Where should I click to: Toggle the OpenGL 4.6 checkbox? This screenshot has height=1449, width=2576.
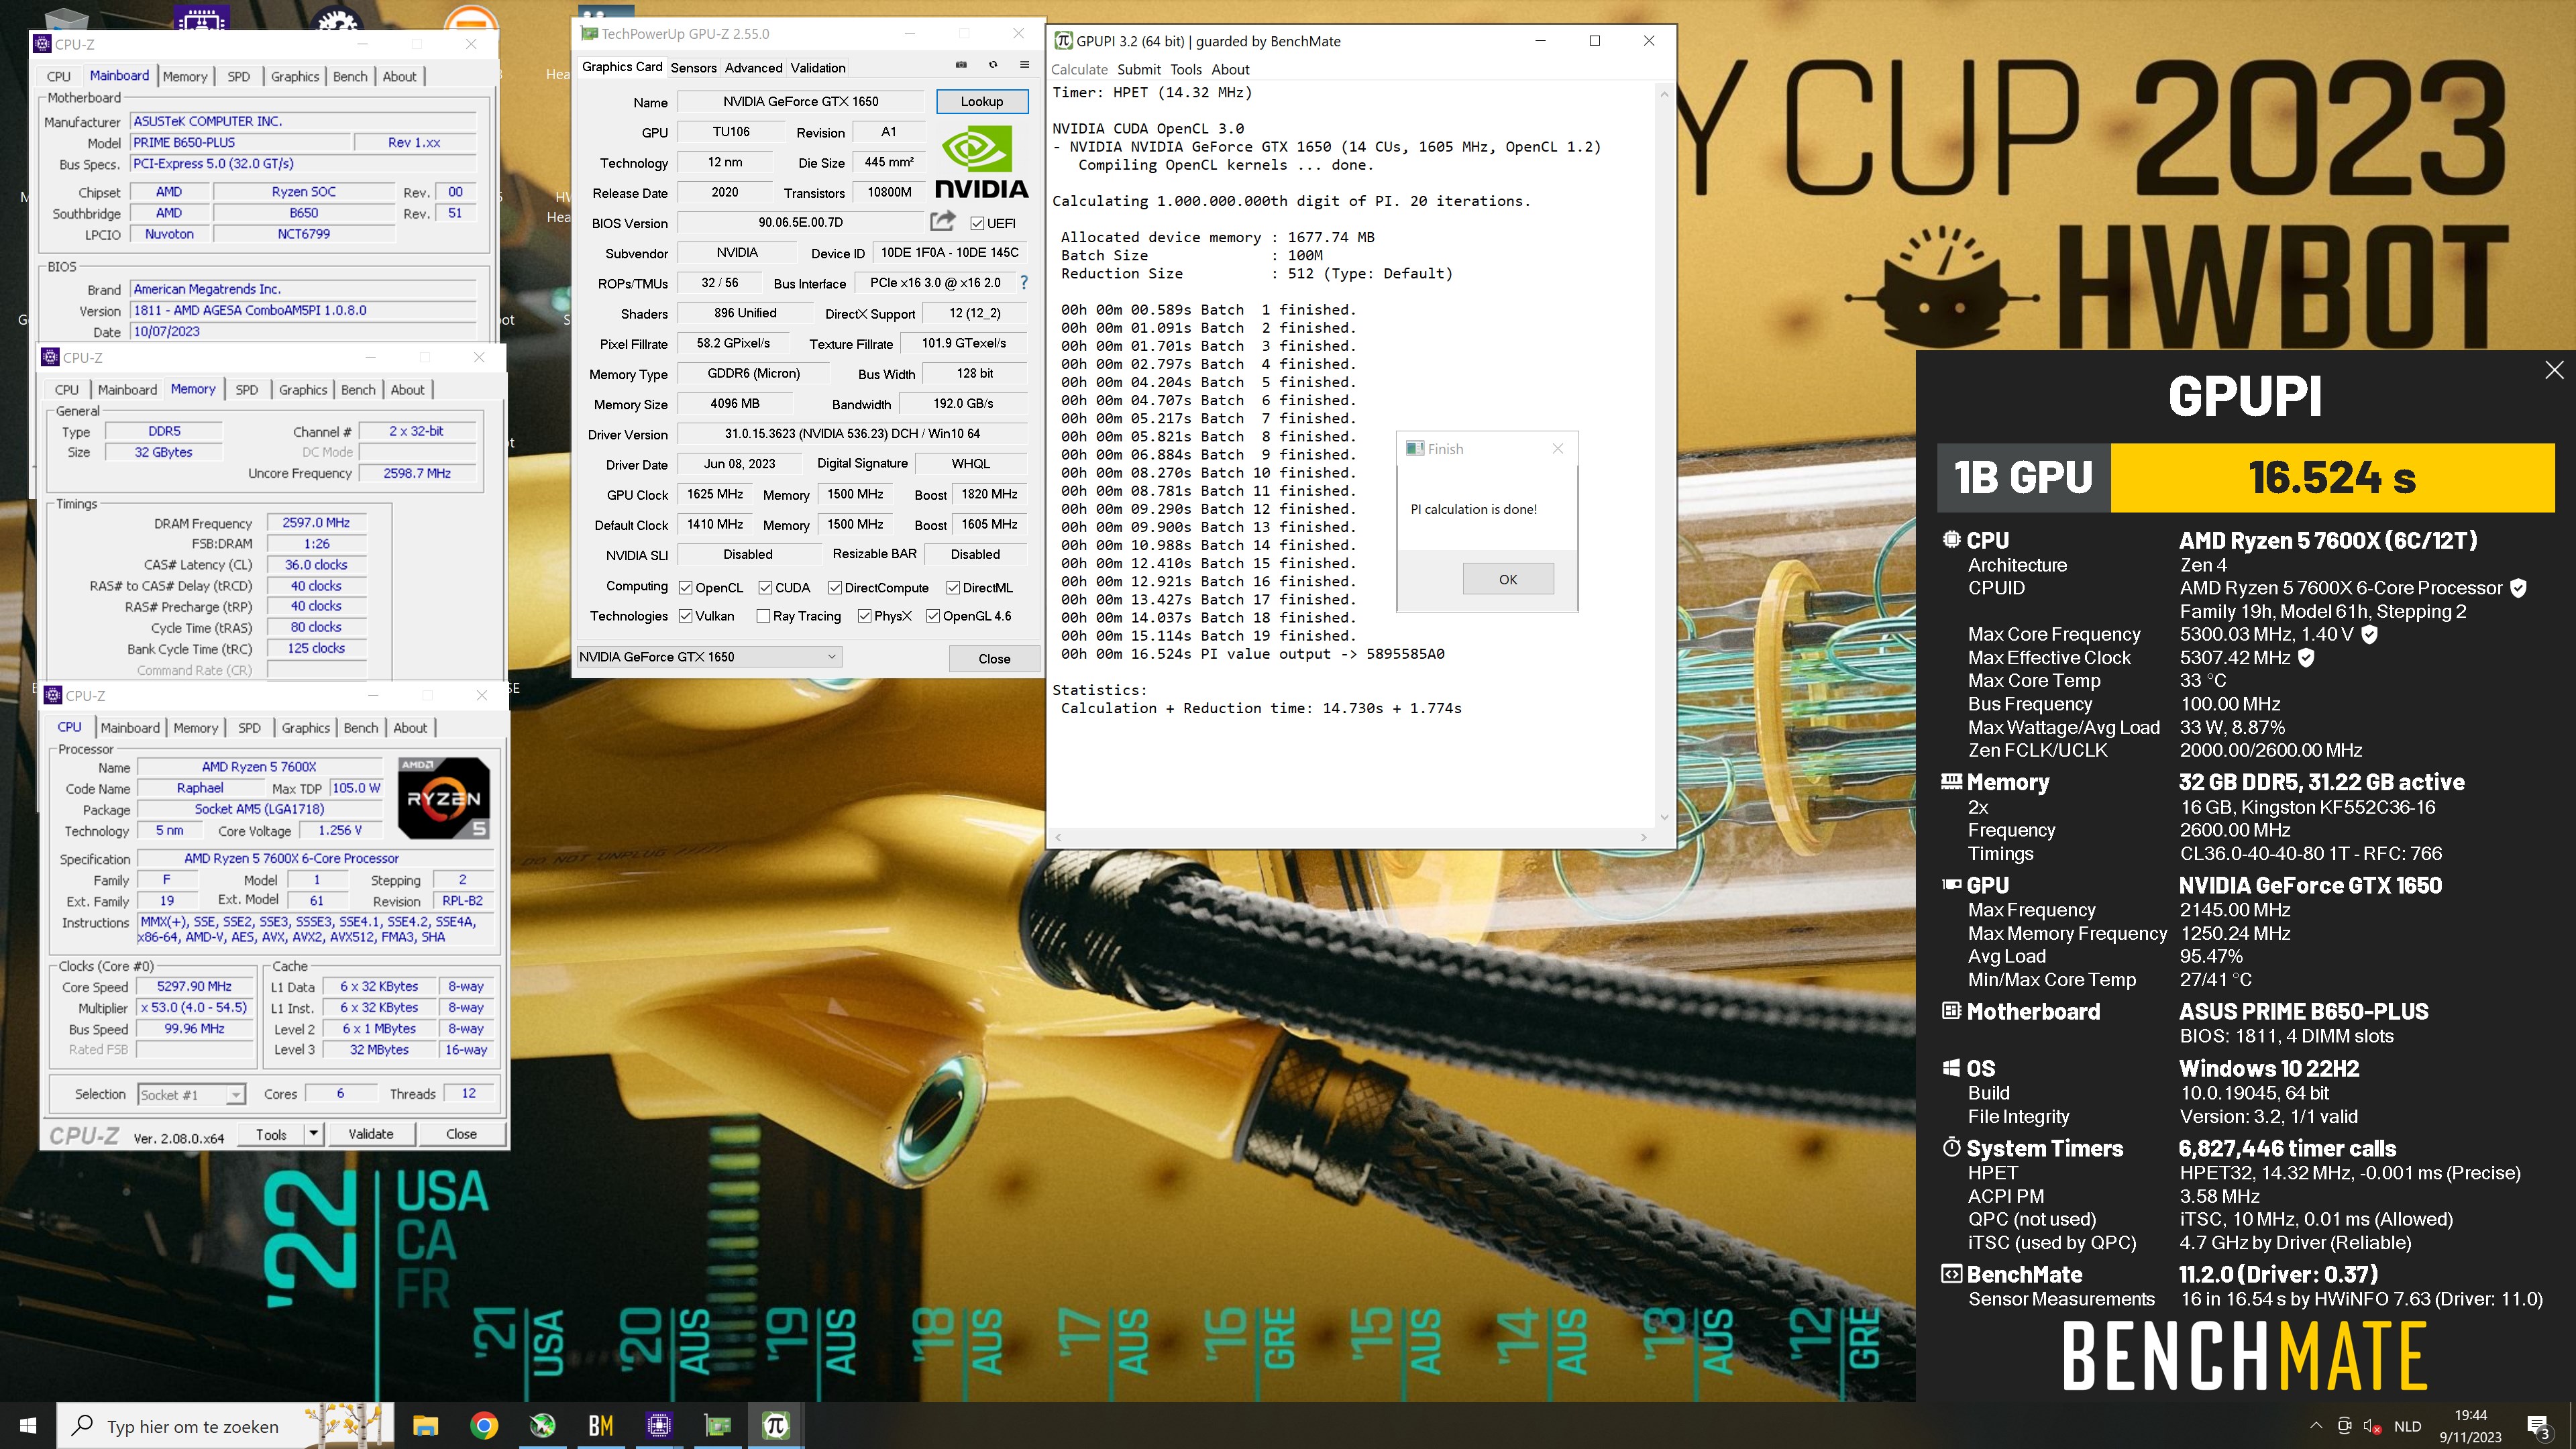click(933, 615)
